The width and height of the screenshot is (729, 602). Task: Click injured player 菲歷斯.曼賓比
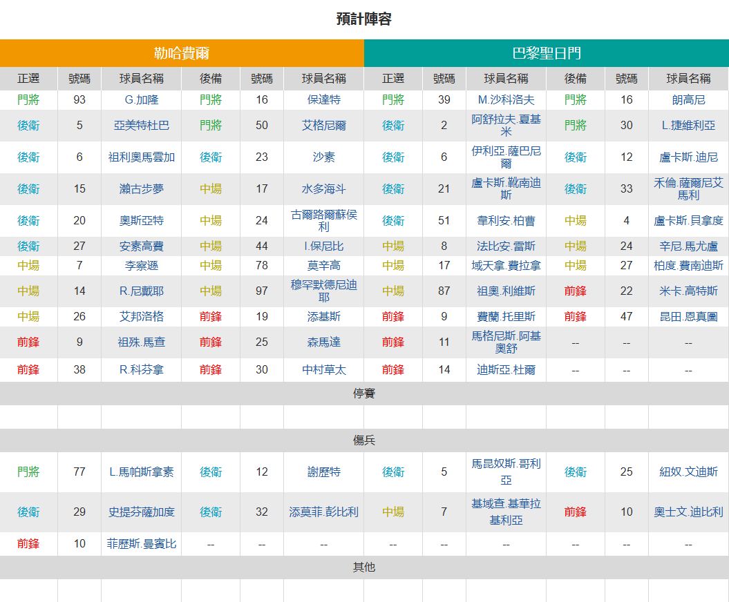tap(142, 544)
